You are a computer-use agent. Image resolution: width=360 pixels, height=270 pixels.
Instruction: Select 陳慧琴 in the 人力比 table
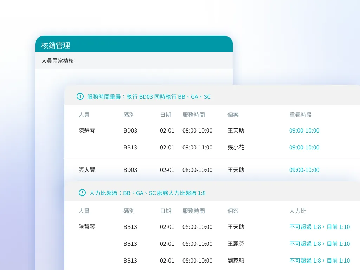click(87, 227)
